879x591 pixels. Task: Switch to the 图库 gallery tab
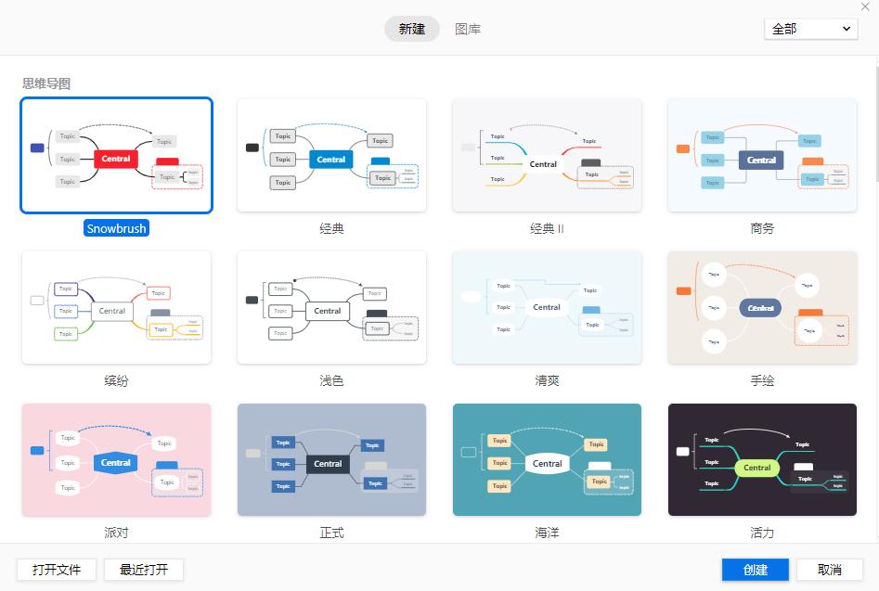[x=468, y=29]
